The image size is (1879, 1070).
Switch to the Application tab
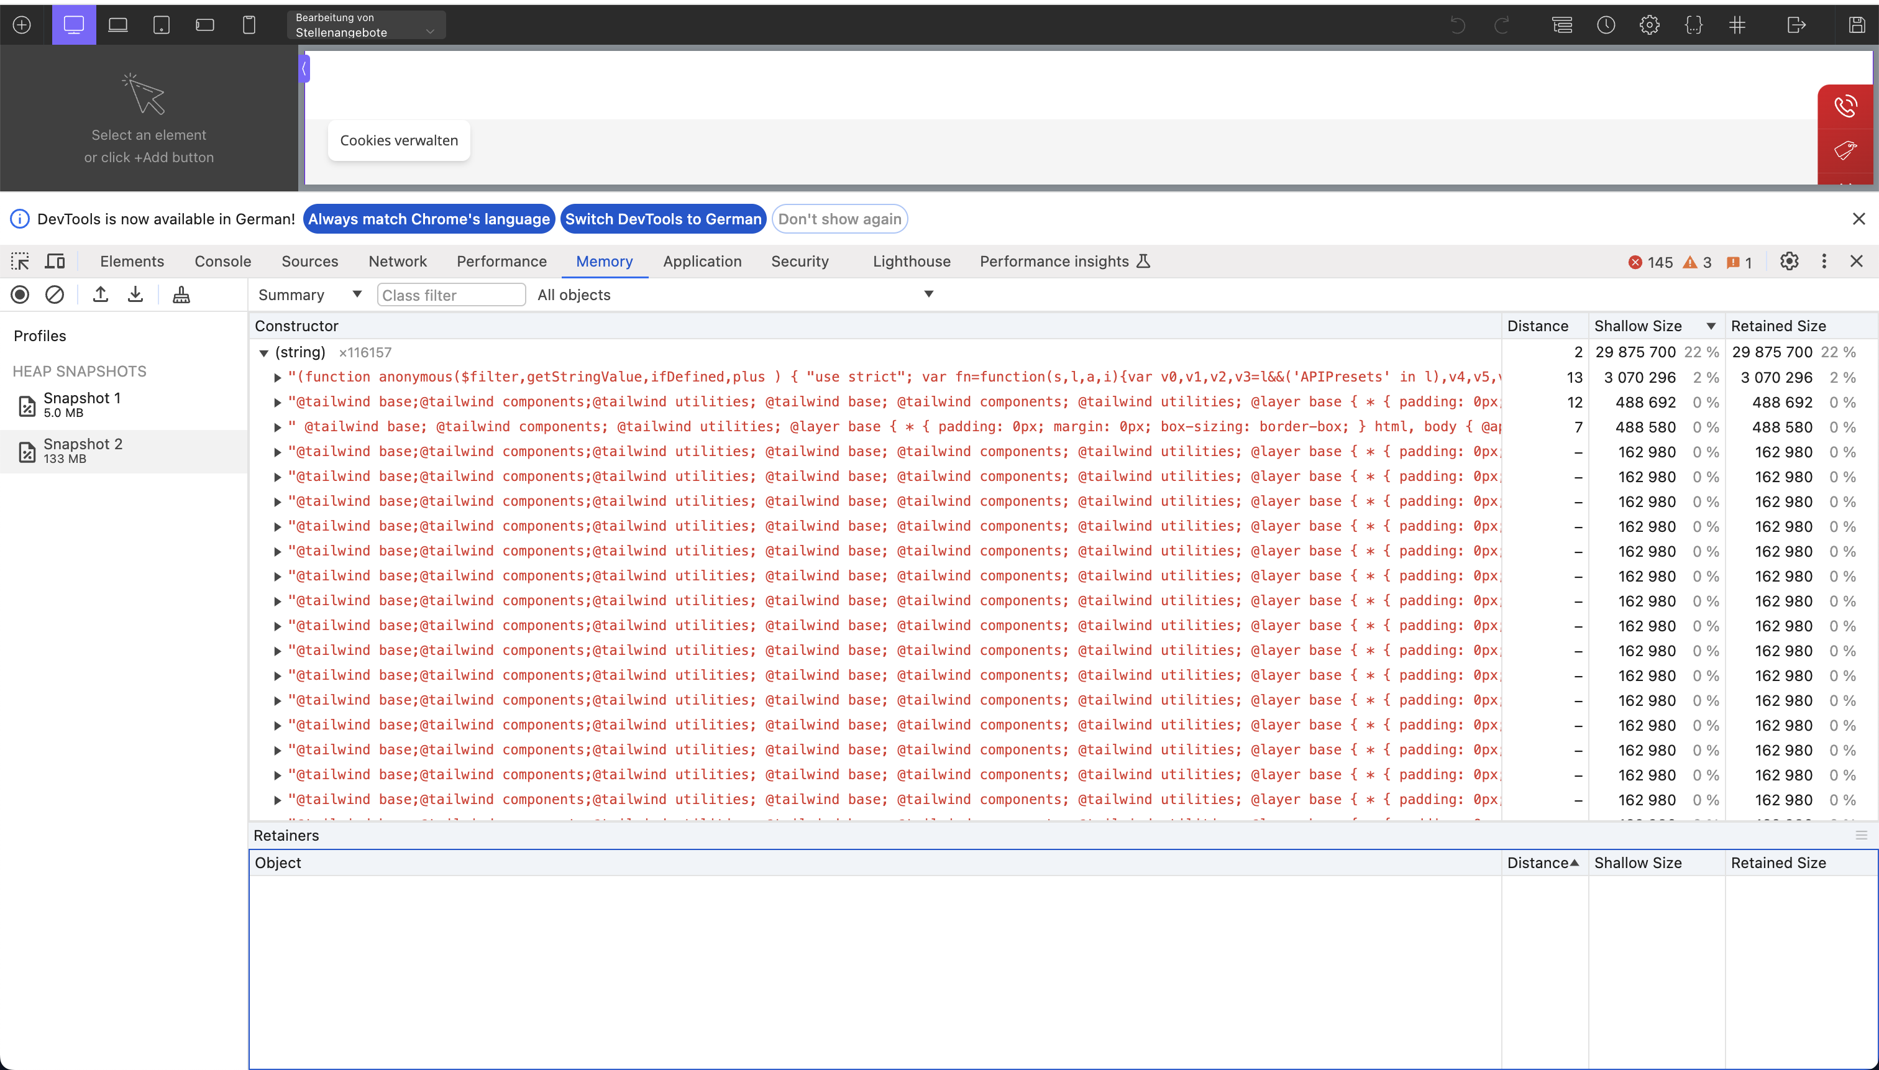click(x=703, y=262)
